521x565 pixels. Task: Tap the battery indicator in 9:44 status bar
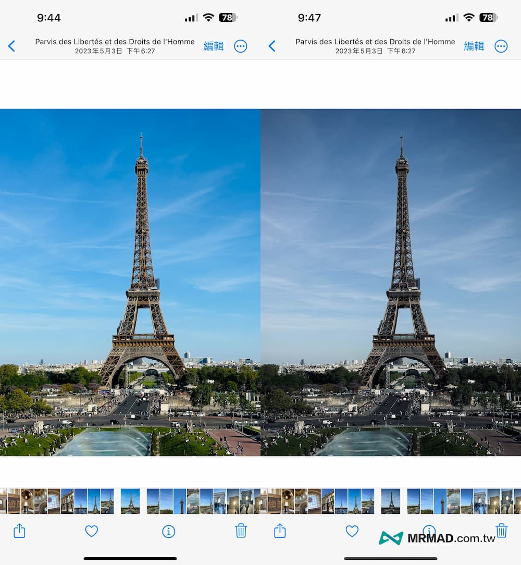point(228,17)
